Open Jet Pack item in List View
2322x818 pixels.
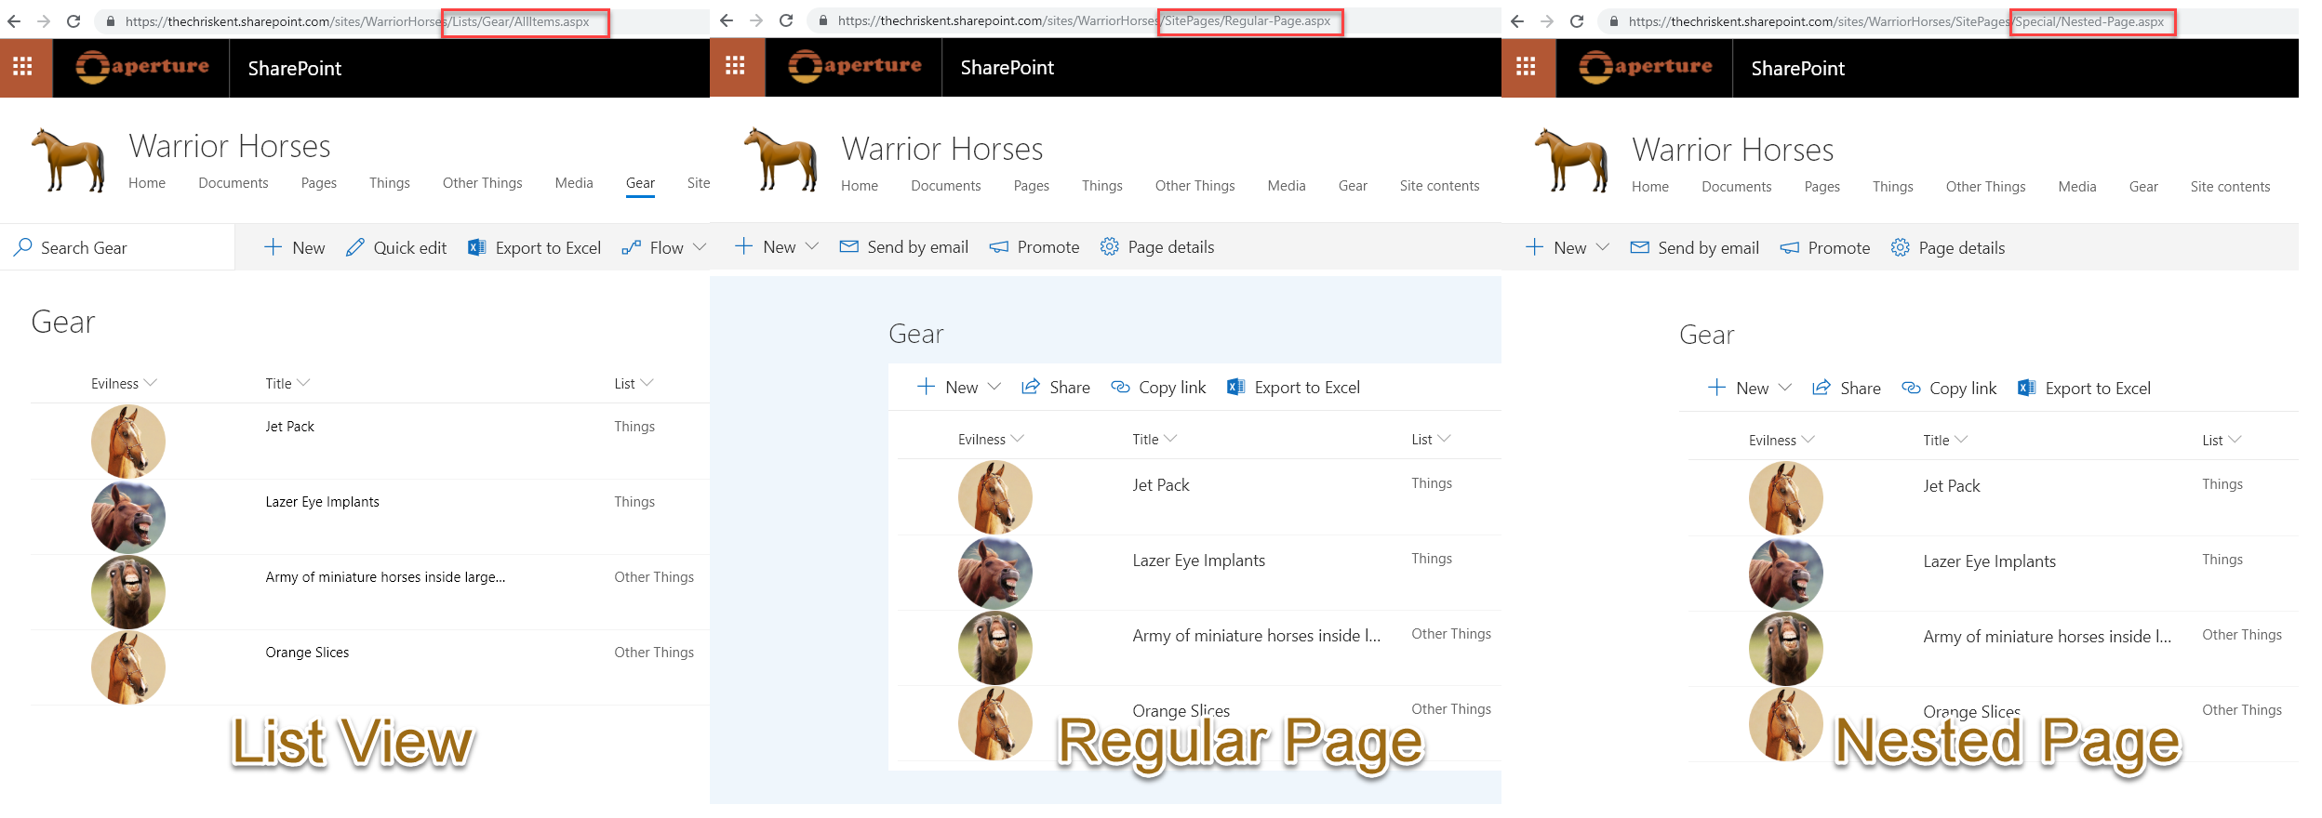(x=289, y=427)
